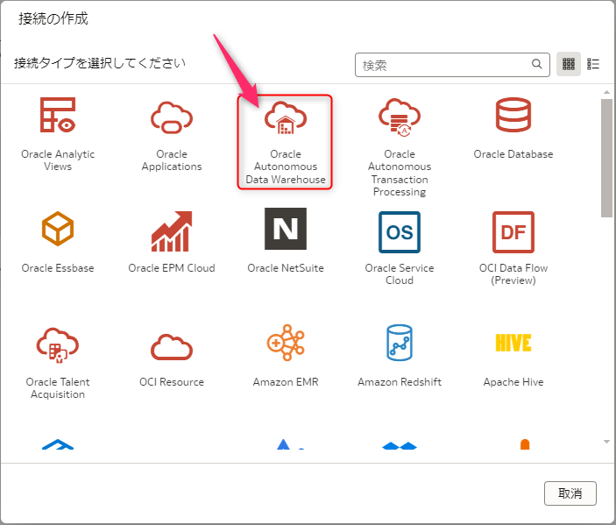Select the Apache Hive logo
The height and width of the screenshot is (525, 616).
click(513, 343)
